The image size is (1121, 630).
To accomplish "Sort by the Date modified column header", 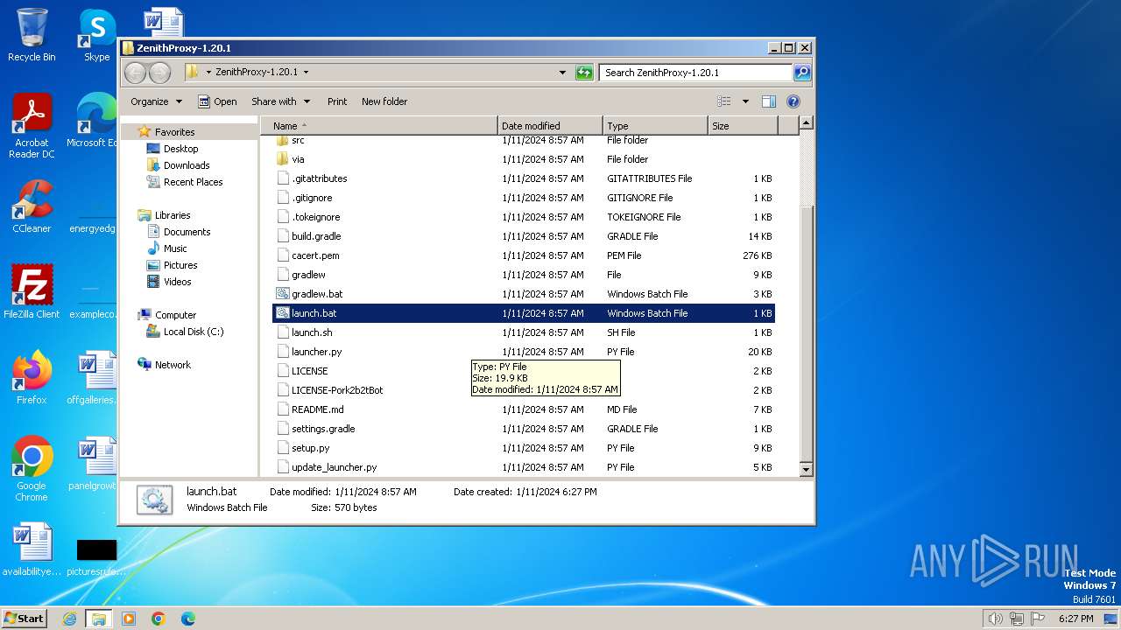I will pos(551,126).
